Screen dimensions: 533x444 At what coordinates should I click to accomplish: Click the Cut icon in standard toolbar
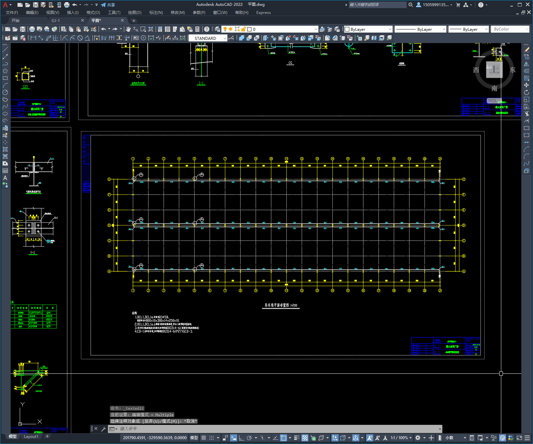coord(64,29)
